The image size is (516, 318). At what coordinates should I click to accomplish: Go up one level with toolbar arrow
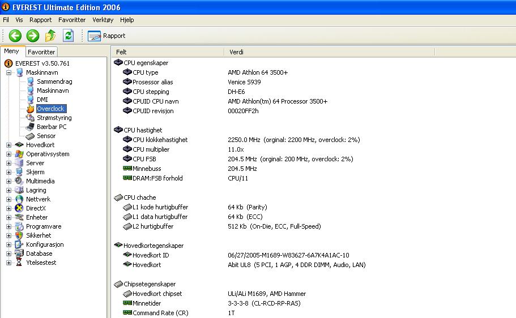pos(50,36)
